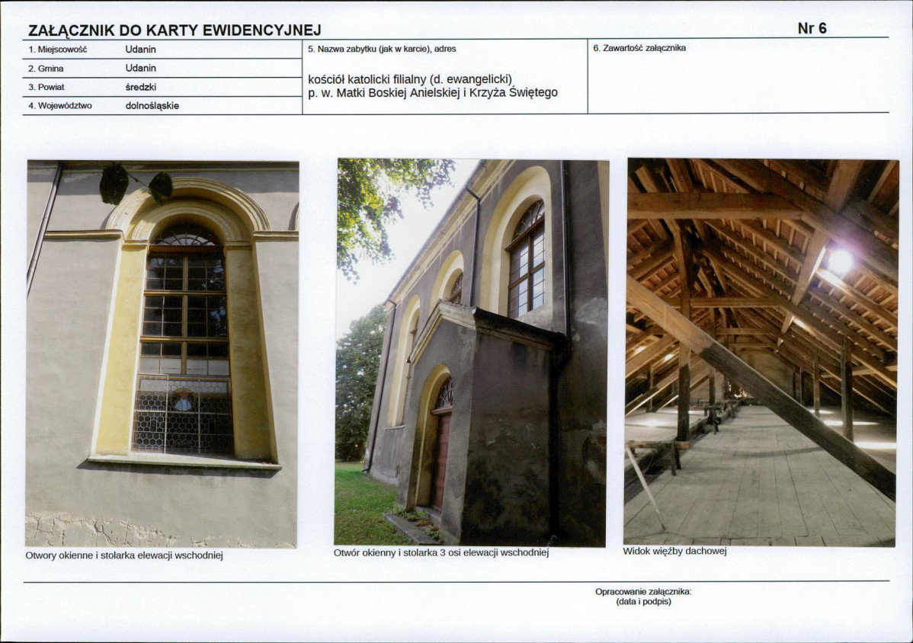Click the Powiat value średzki
Image resolution: width=913 pixels, height=643 pixels.
(x=140, y=88)
